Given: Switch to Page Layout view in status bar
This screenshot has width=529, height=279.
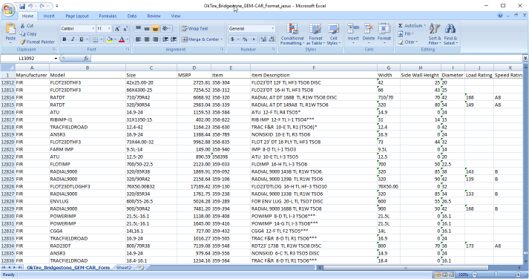Looking at the screenshot, I should pos(444,275).
